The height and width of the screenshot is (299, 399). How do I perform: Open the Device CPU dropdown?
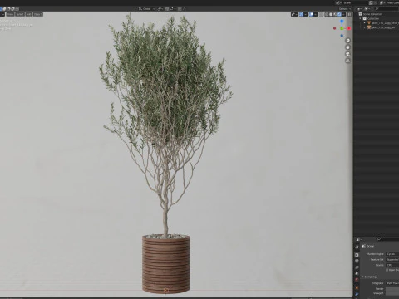click(x=392, y=265)
